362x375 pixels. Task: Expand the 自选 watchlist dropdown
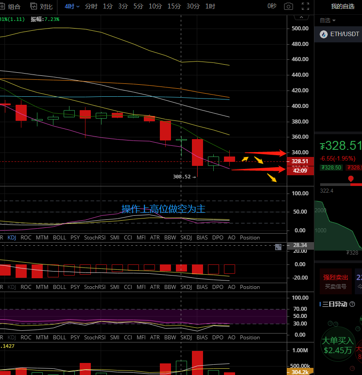[328, 21]
